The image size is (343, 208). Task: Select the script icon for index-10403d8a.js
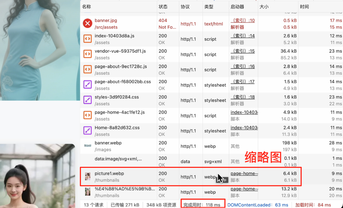coord(87,39)
